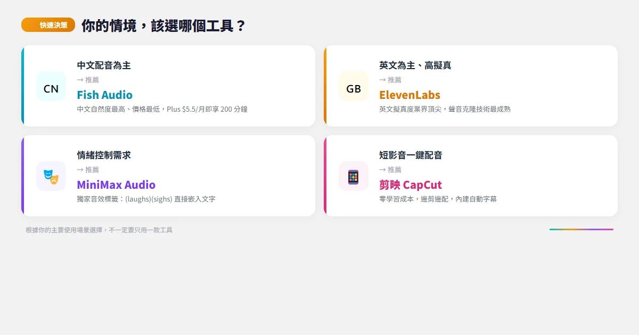Open the ElevenLabs recommendation title
The image size is (639, 335).
pyautogui.click(x=410, y=95)
